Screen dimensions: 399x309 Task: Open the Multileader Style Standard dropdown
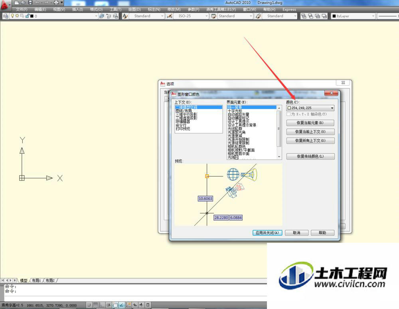[295, 16]
